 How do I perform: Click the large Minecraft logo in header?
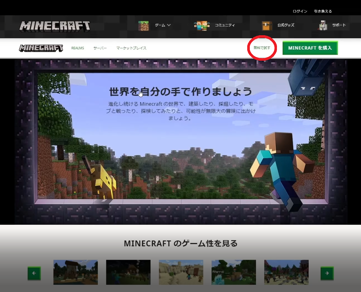[x=55, y=26]
